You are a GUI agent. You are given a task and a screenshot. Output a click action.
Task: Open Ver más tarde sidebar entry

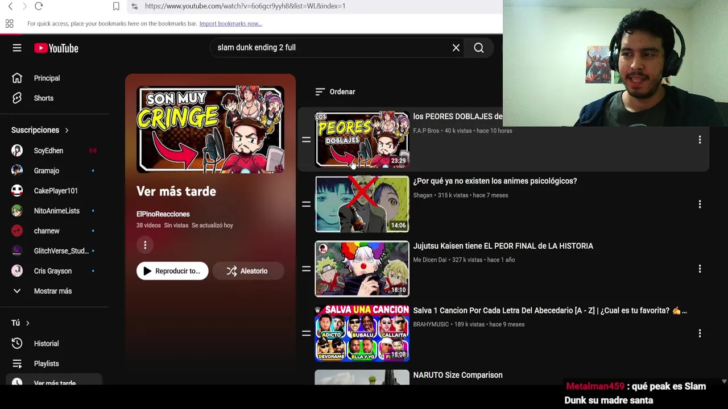pyautogui.click(x=54, y=379)
